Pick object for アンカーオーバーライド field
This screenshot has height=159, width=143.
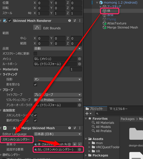80,105
